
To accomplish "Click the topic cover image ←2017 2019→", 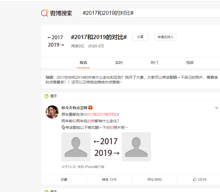I will point(56,41).
